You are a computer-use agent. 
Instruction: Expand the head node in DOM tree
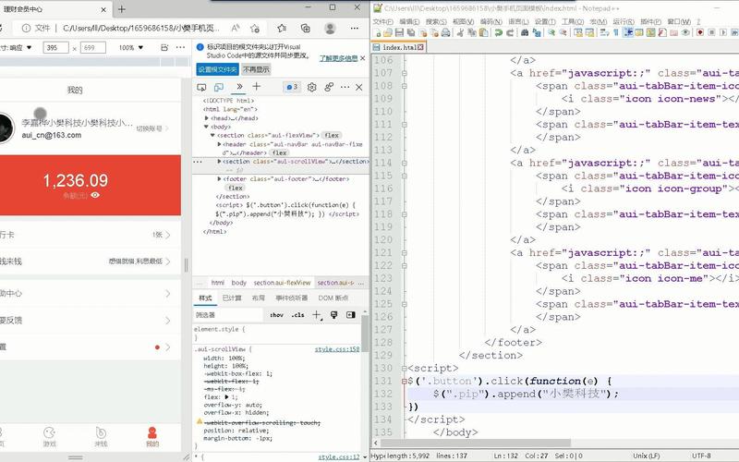[207, 118]
